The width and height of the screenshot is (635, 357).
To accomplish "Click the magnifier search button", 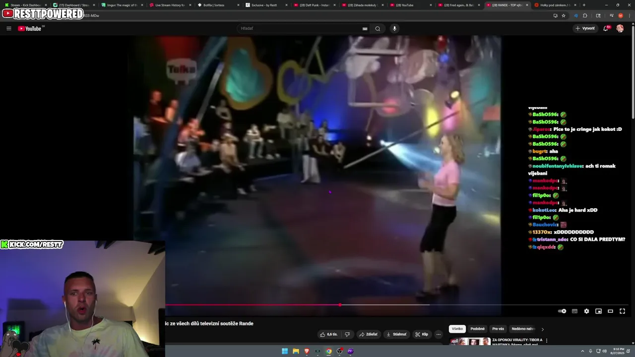I will (x=378, y=28).
